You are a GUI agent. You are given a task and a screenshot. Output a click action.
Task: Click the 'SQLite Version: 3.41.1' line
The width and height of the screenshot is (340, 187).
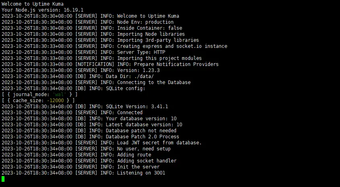click(85, 107)
